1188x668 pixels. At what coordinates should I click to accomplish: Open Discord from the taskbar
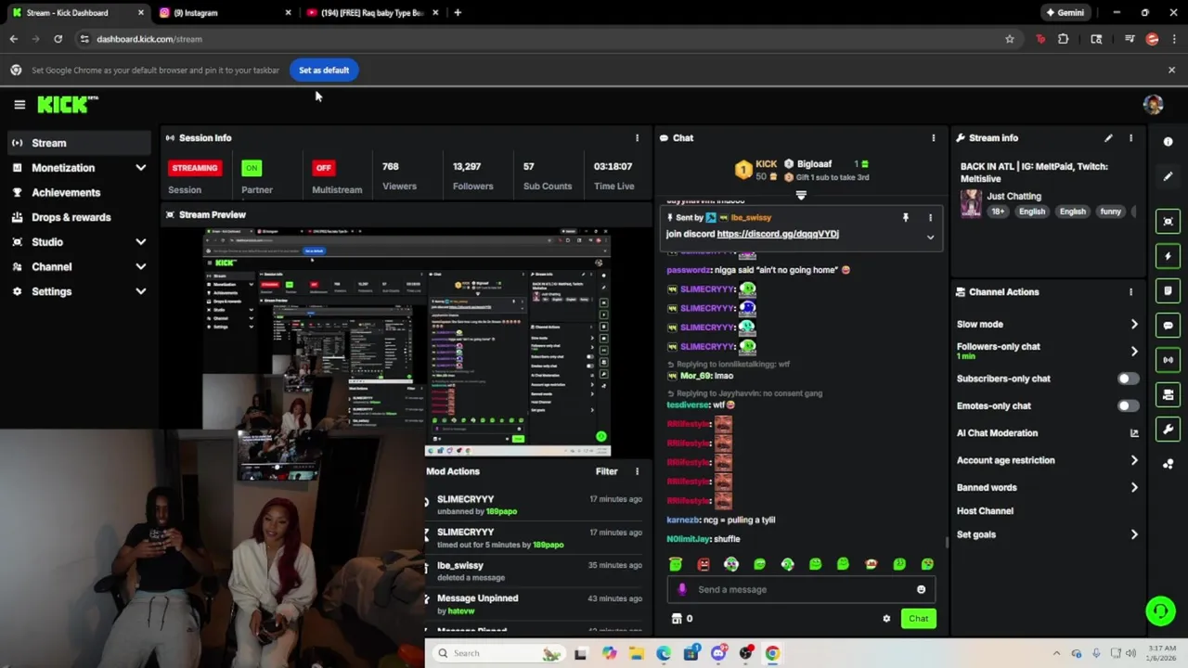pyautogui.click(x=718, y=653)
